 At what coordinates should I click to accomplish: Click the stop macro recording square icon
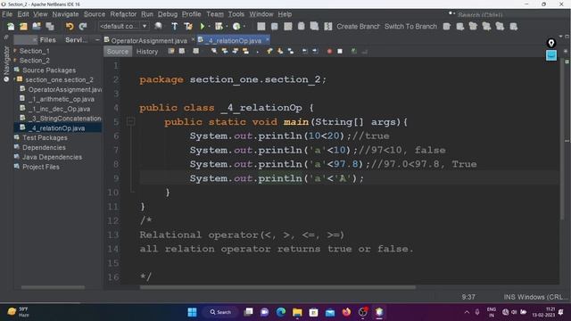pos(340,52)
